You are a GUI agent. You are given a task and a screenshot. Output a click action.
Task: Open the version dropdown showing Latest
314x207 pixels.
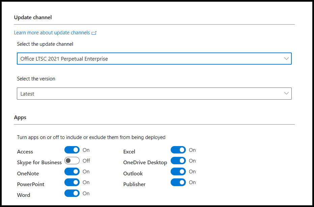pos(154,94)
